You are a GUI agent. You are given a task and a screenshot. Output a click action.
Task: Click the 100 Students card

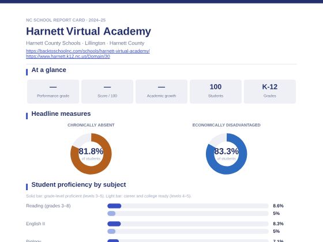click(x=216, y=92)
